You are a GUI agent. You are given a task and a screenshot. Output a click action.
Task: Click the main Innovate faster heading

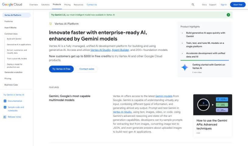click(98, 36)
